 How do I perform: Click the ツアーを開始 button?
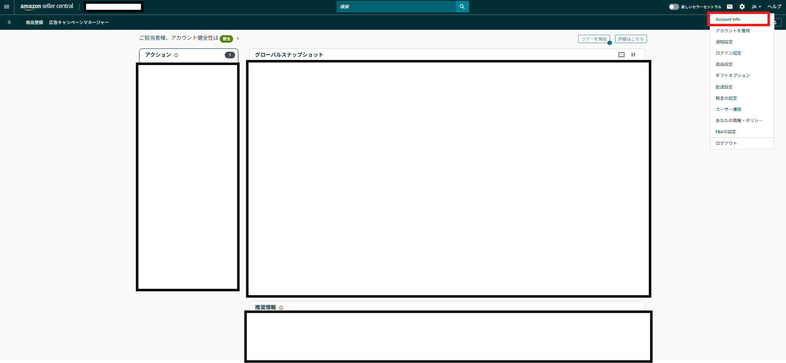pyautogui.click(x=594, y=39)
